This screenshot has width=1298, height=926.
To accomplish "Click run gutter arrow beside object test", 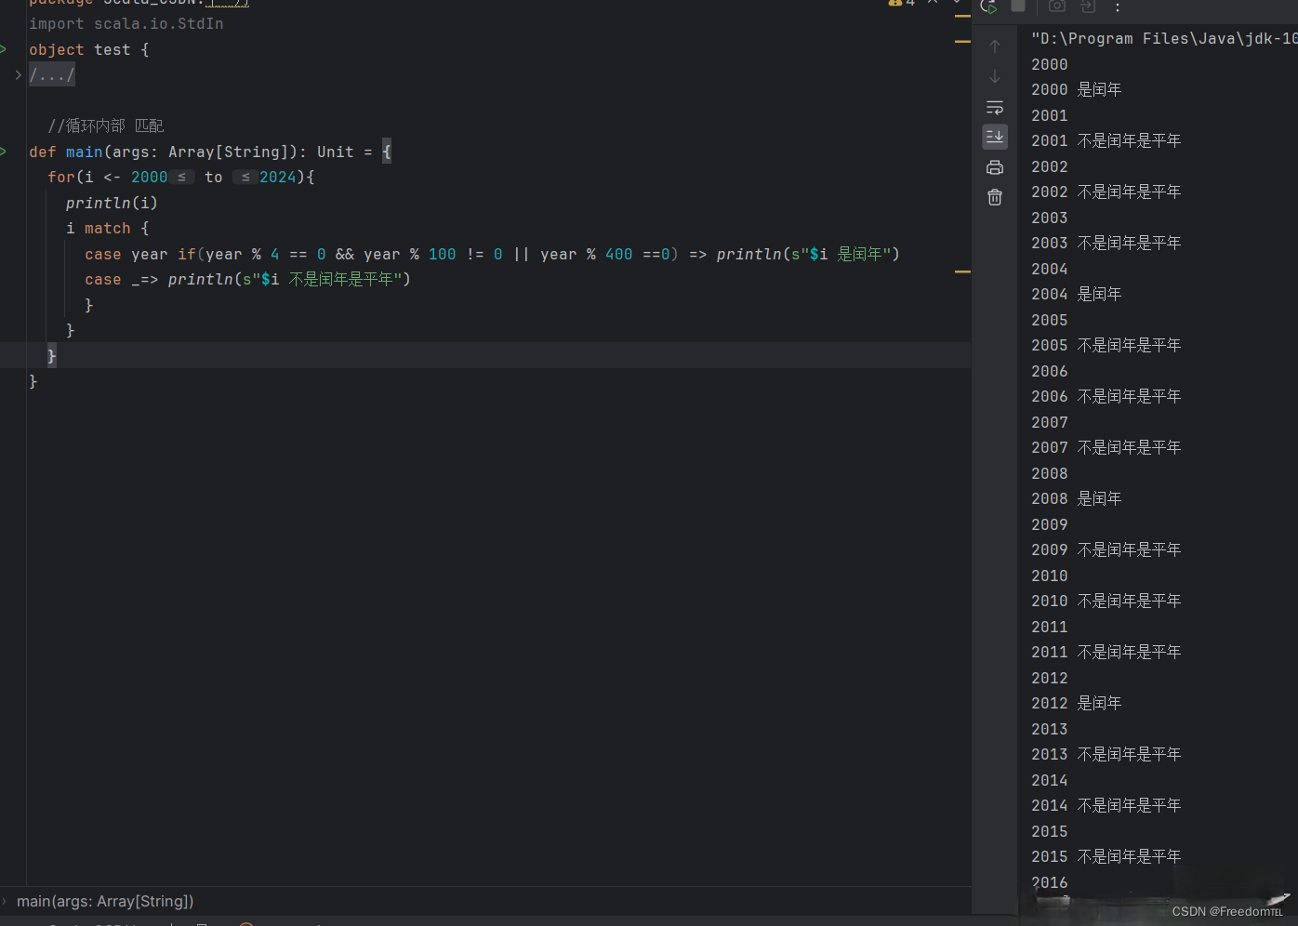I will pos(4,49).
